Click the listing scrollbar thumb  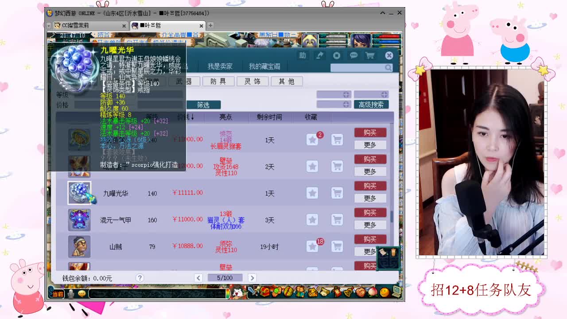click(x=392, y=217)
